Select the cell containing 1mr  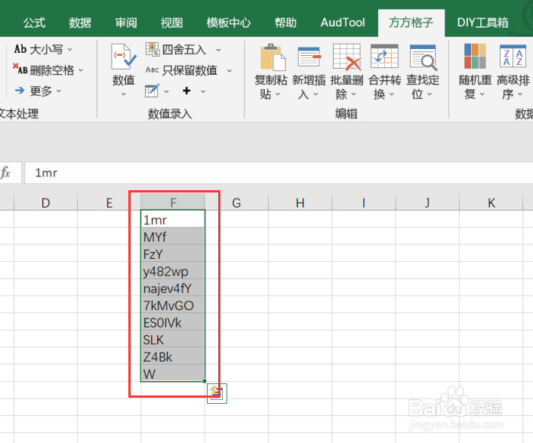click(x=173, y=219)
